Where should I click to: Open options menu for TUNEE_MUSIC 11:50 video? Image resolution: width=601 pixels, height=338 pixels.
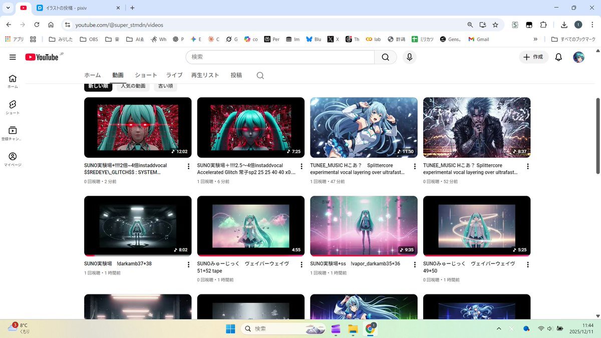pos(415,166)
